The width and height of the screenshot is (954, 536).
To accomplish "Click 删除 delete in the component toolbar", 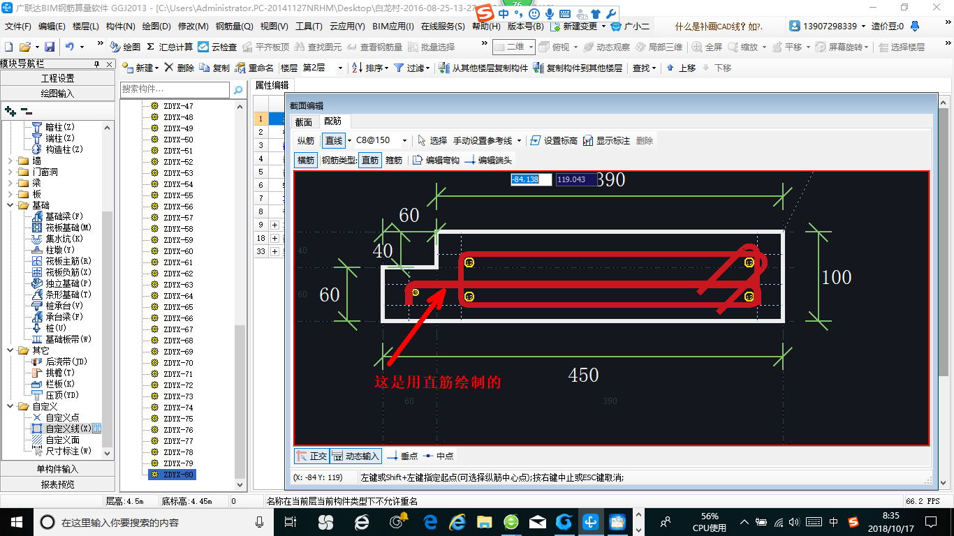I will tap(179, 68).
